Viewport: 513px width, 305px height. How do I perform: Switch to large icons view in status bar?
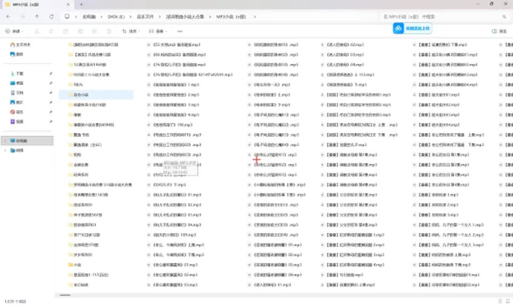pos(508,301)
